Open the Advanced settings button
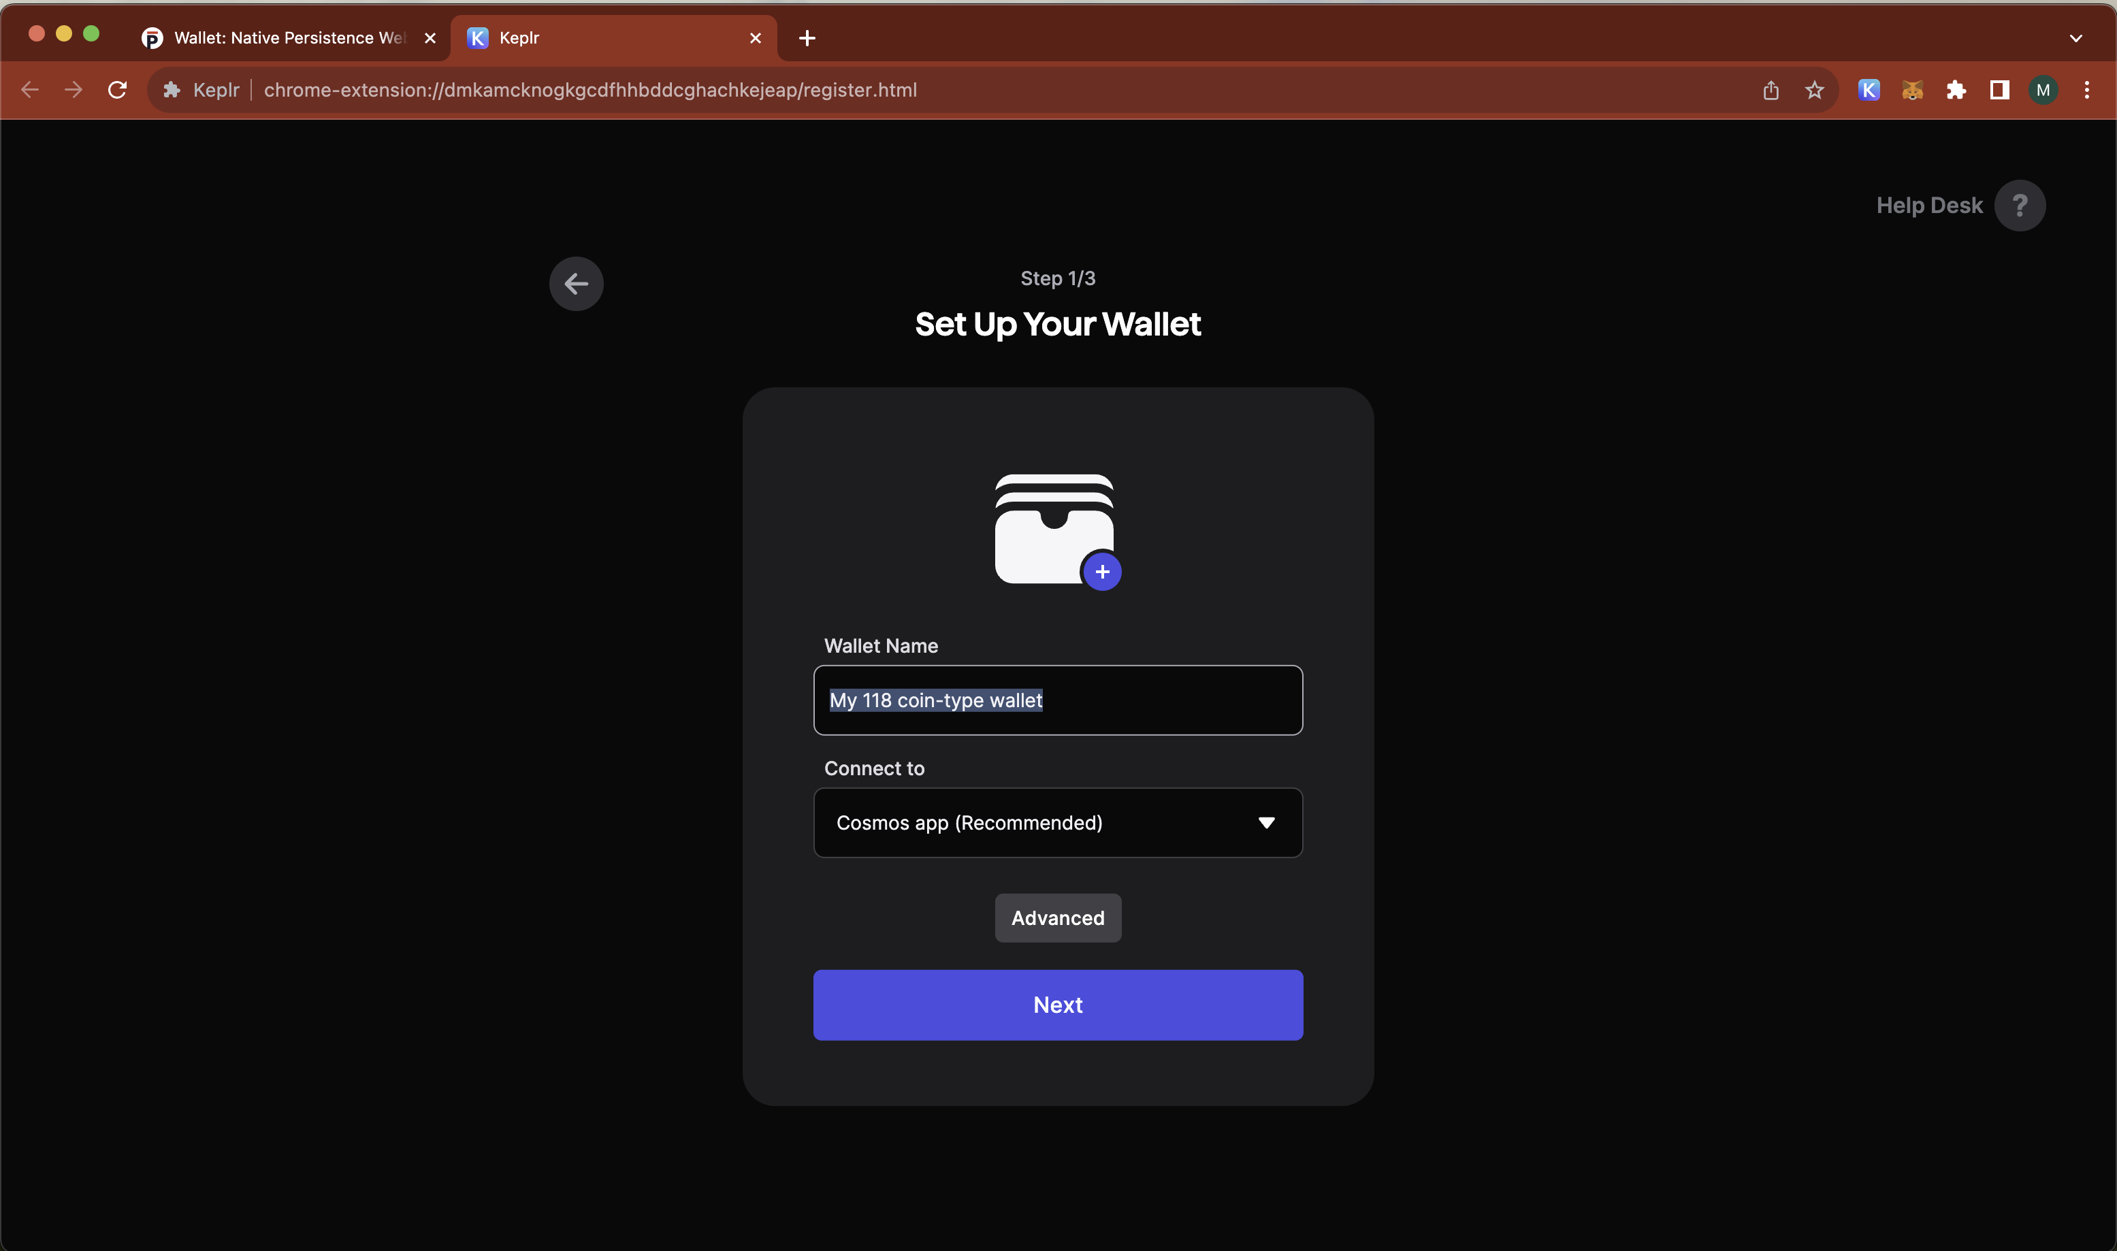 [x=1057, y=918]
